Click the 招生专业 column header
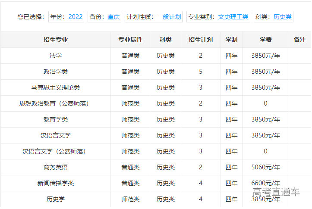The width and height of the screenshot is (312, 209). 56,40
